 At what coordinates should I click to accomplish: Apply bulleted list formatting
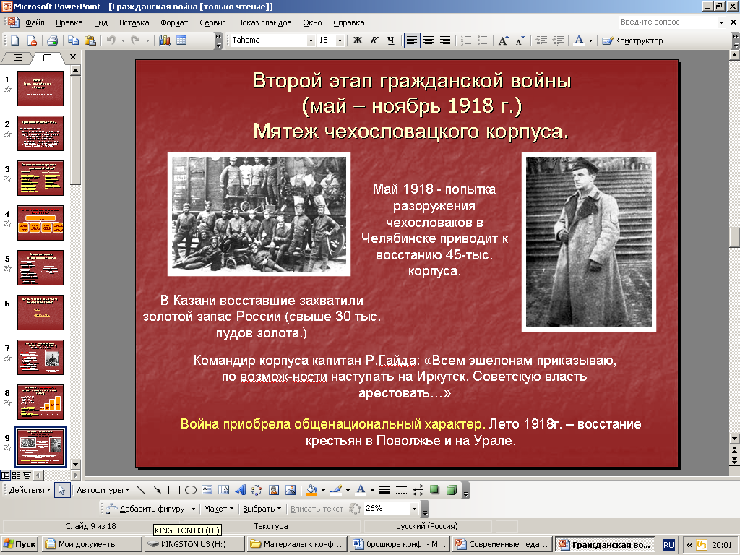coord(482,40)
